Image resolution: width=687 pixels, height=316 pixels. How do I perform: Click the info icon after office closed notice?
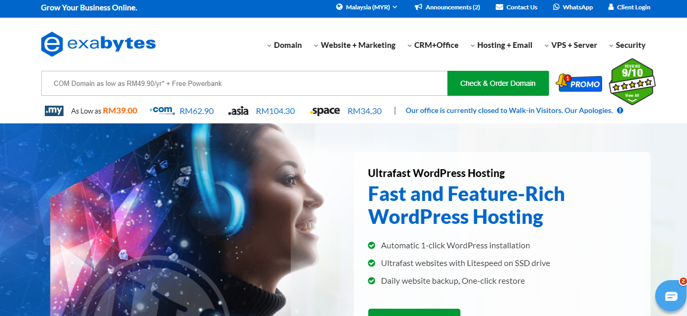tap(620, 110)
